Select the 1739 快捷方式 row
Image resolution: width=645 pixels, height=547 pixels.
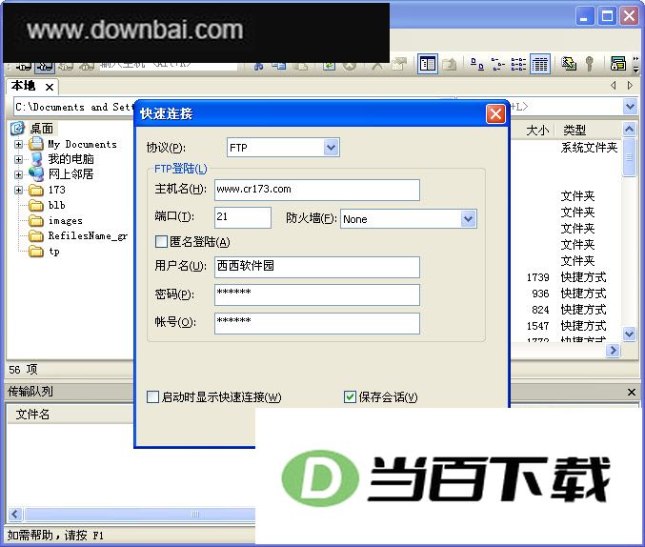(x=566, y=277)
